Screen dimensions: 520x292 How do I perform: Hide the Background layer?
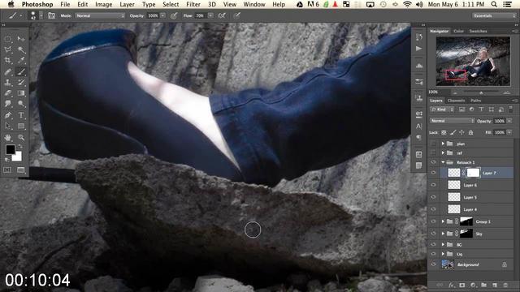pyautogui.click(x=433, y=264)
